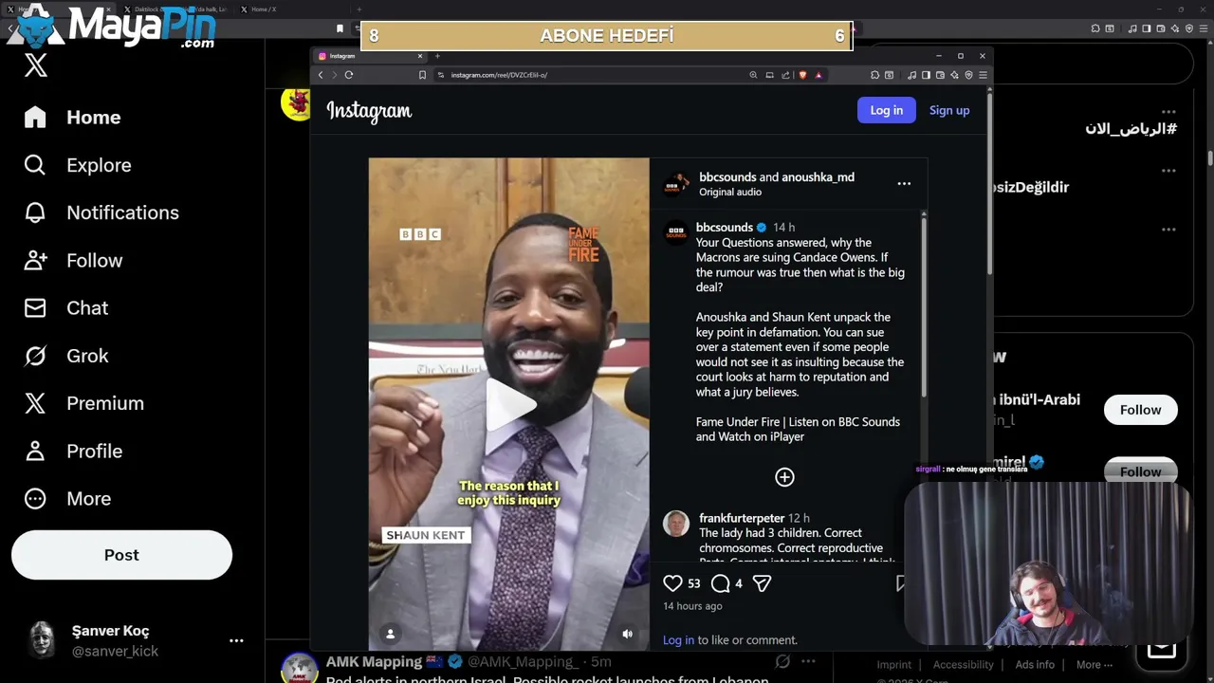Click the Instagram Sign up link
The image size is (1214, 683).
[x=949, y=110]
